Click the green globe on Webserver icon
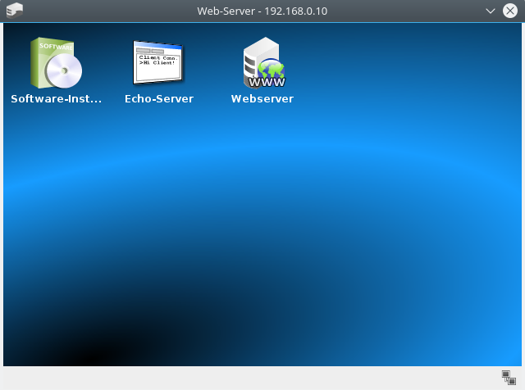This screenshot has height=390, width=525. 272,69
